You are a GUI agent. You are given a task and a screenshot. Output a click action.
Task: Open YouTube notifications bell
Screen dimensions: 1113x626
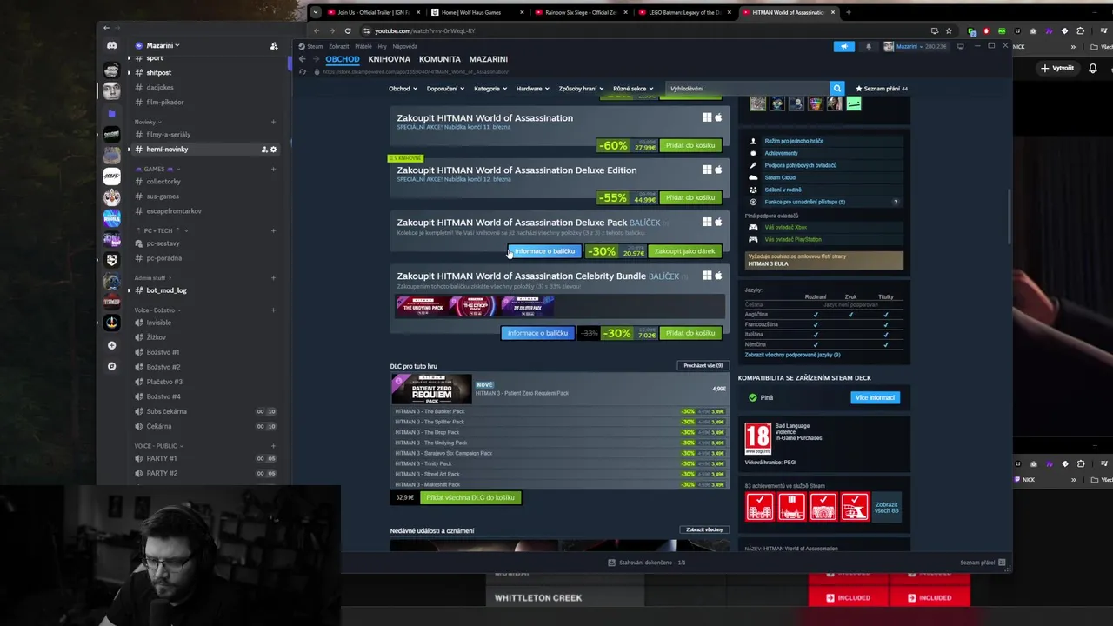[x=1093, y=68]
